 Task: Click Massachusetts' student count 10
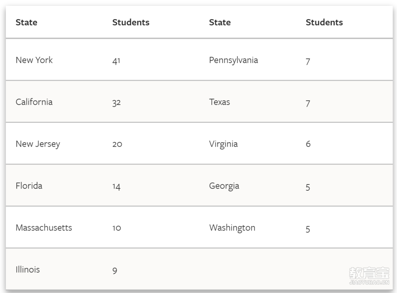(117, 228)
